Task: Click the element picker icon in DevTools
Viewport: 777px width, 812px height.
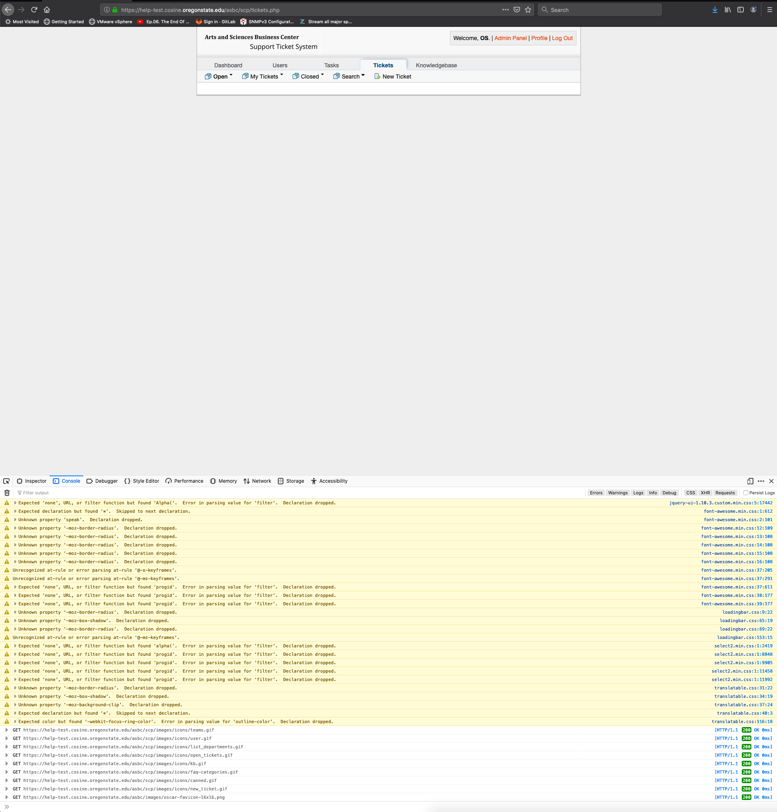Action: pyautogui.click(x=6, y=481)
